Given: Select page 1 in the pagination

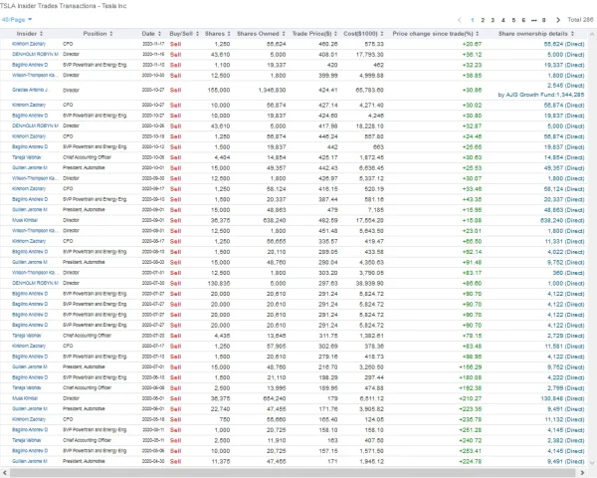Looking at the screenshot, I should (x=472, y=20).
